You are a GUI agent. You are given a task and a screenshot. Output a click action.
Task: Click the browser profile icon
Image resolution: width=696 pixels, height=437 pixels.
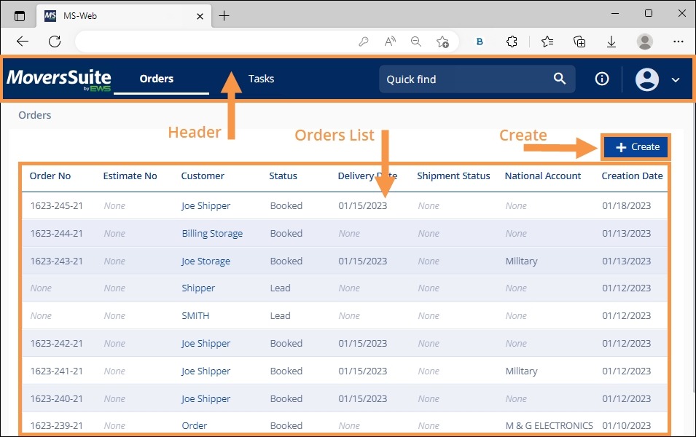pyautogui.click(x=644, y=42)
